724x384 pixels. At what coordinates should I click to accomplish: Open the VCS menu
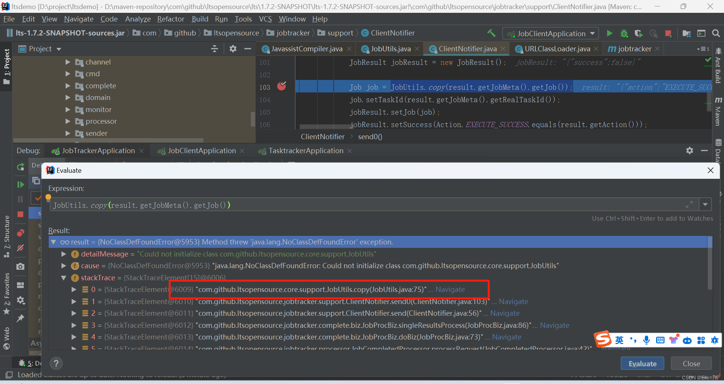pos(265,19)
